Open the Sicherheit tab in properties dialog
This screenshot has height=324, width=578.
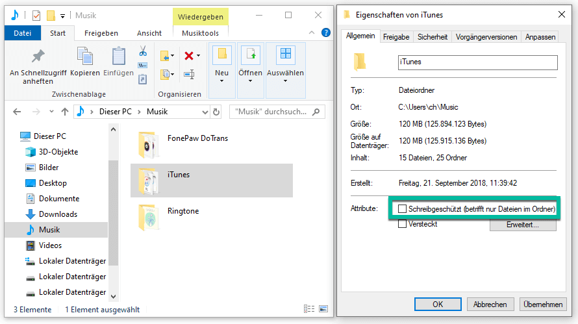pyautogui.click(x=433, y=37)
